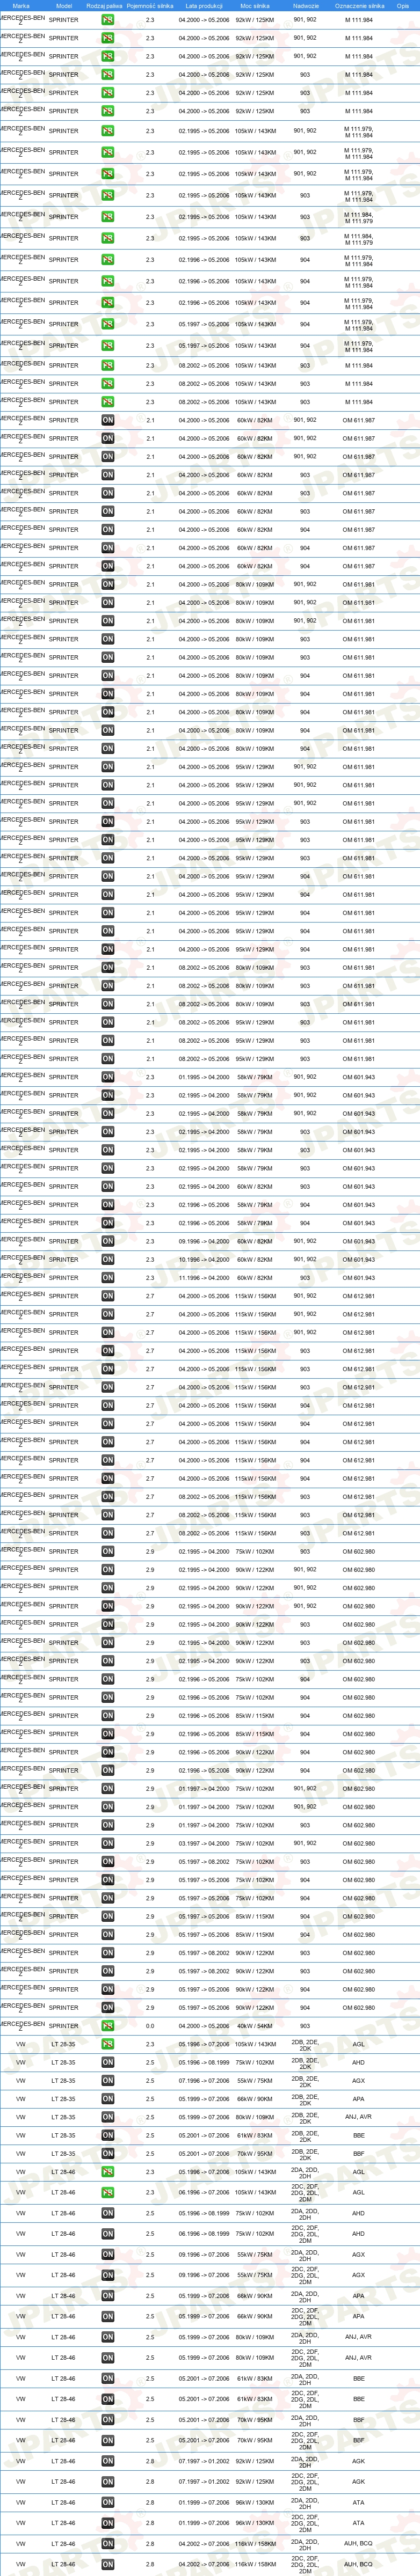Click petrol icon in Sprinter 0.0 40kW / 54KM row

click(108, 2026)
